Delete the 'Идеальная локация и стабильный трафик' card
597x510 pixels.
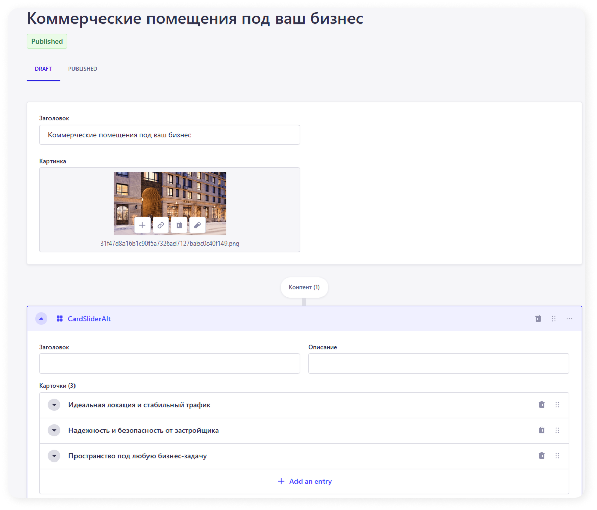(x=542, y=405)
